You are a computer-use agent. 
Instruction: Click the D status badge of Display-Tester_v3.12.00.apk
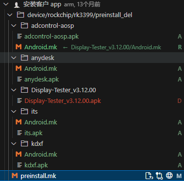pos(180,101)
